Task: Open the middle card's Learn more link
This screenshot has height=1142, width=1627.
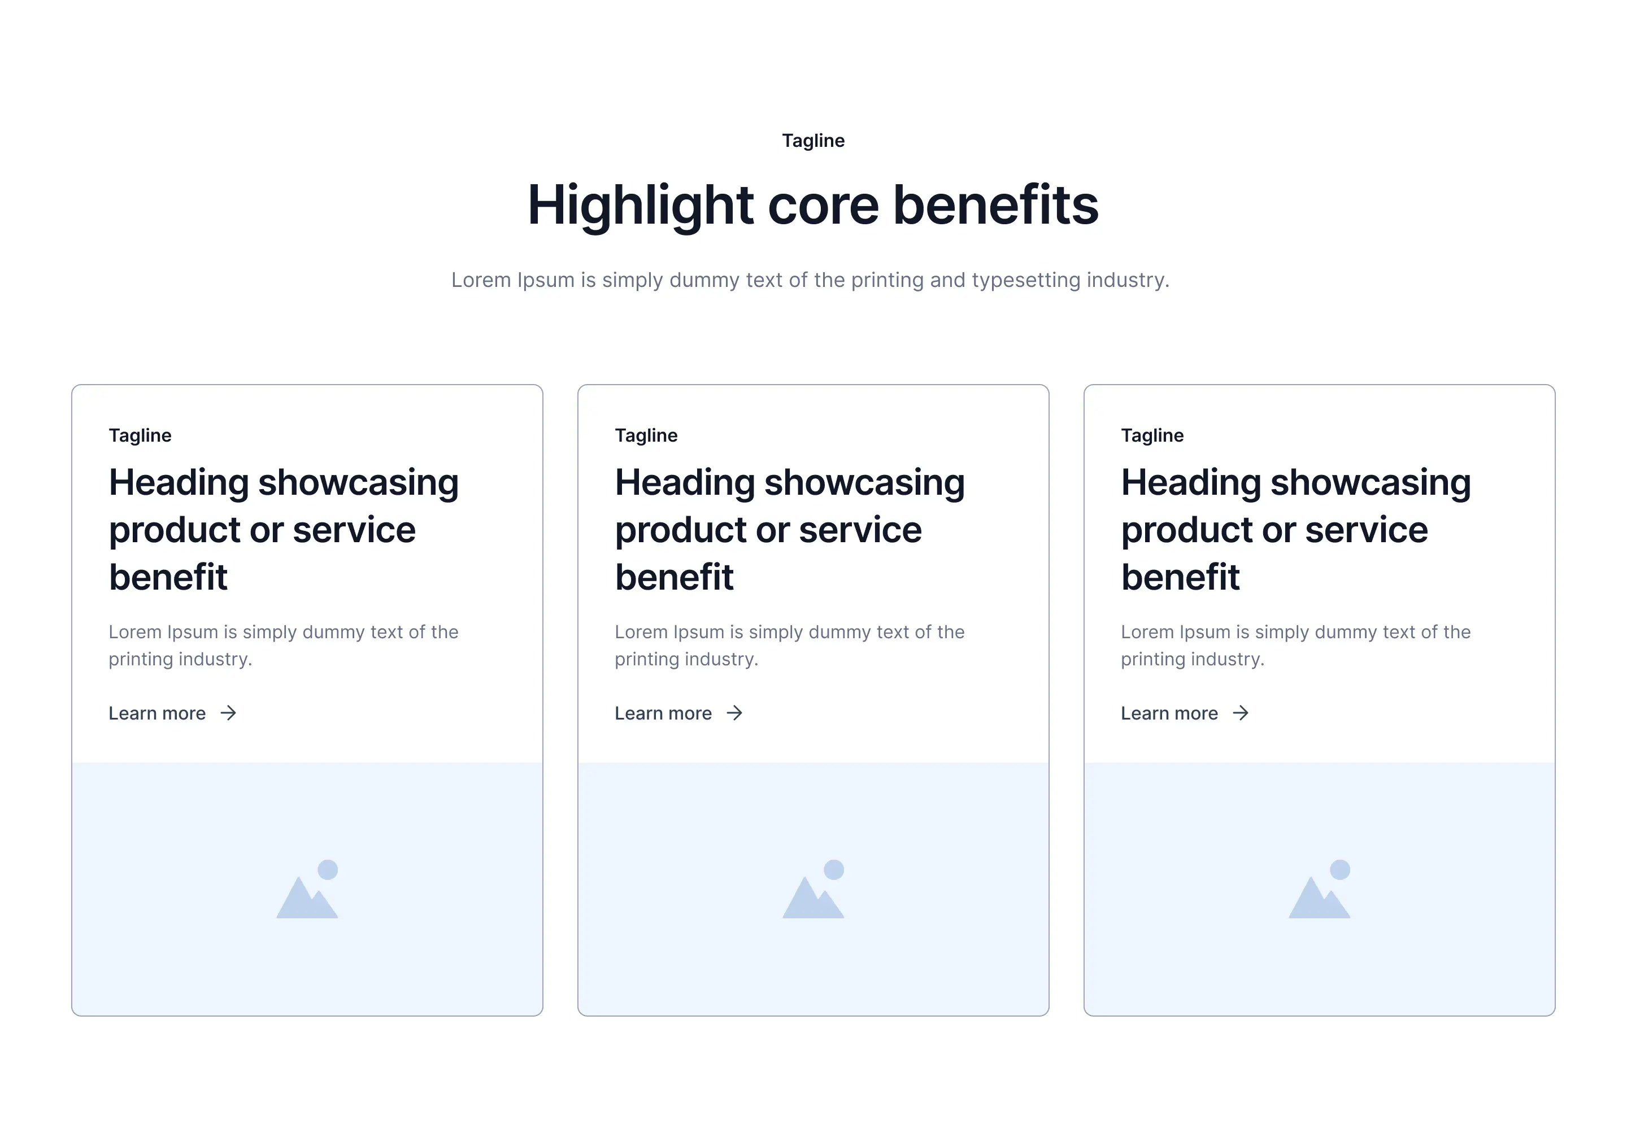Action: [x=678, y=713]
